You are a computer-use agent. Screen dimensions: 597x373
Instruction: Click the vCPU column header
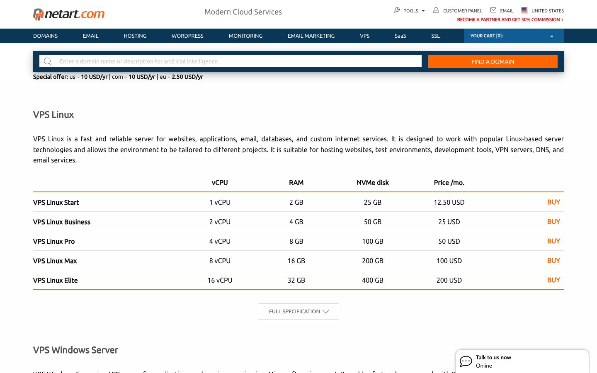(220, 183)
